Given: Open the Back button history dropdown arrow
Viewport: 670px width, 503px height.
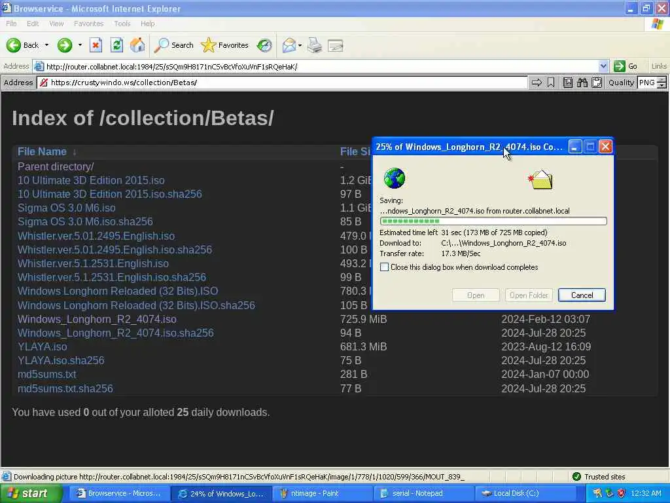Looking at the screenshot, I should pyautogui.click(x=46, y=45).
